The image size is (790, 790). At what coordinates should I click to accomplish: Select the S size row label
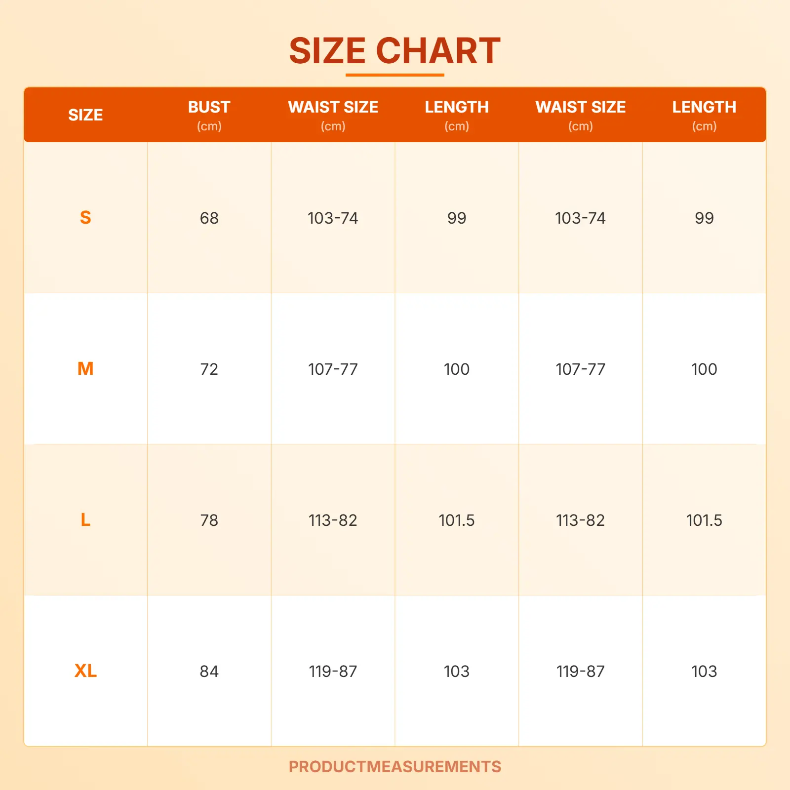(x=85, y=218)
